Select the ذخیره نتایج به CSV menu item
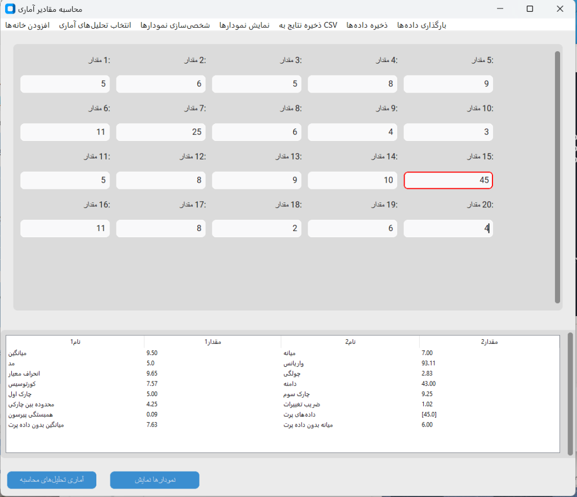Screen dimensions: 577x497 point(308,25)
